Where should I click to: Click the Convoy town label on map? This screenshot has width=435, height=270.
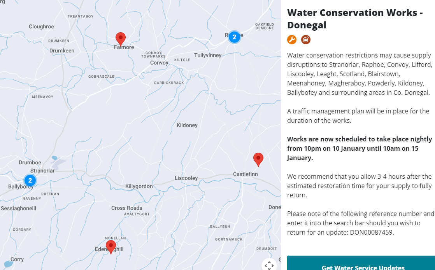pos(159,63)
